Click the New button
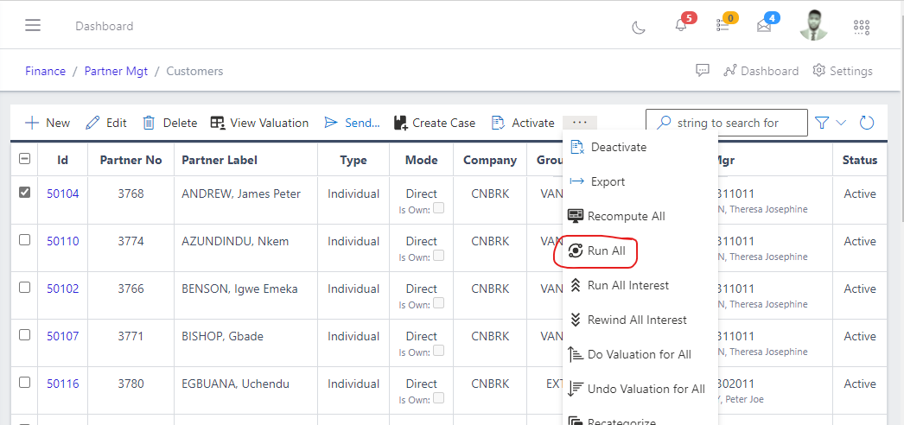 pos(48,123)
